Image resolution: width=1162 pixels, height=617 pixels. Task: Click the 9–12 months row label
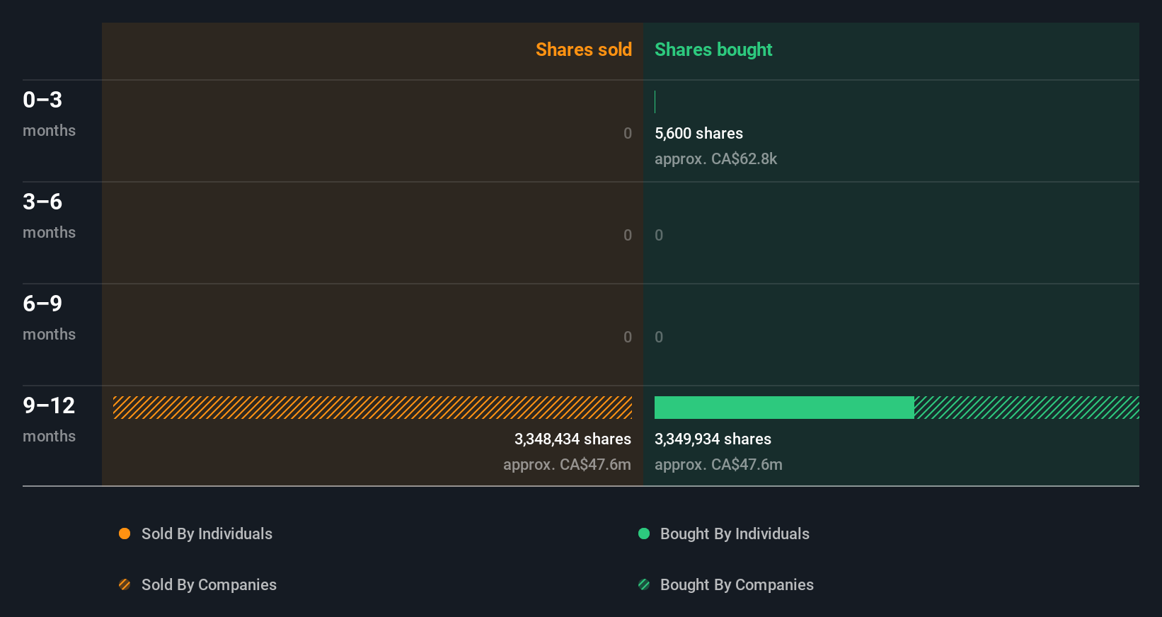pos(49,419)
